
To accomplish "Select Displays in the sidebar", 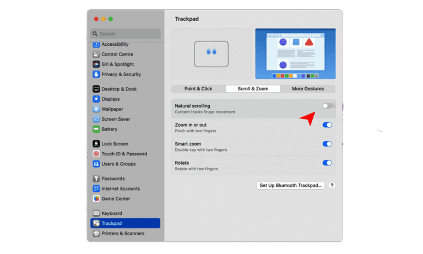I will point(110,99).
